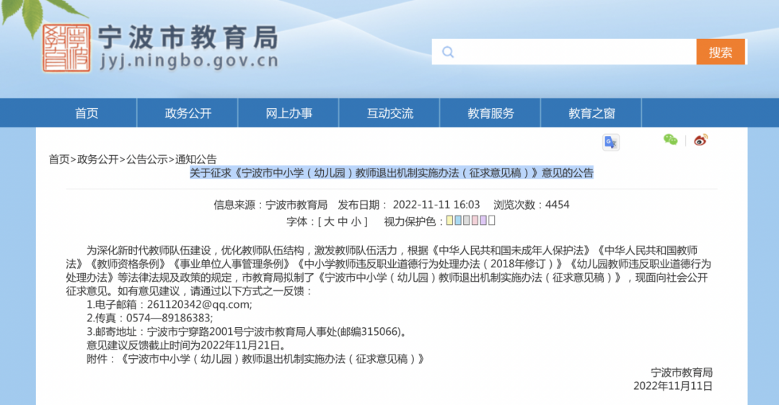Set font size to 大

(329, 221)
